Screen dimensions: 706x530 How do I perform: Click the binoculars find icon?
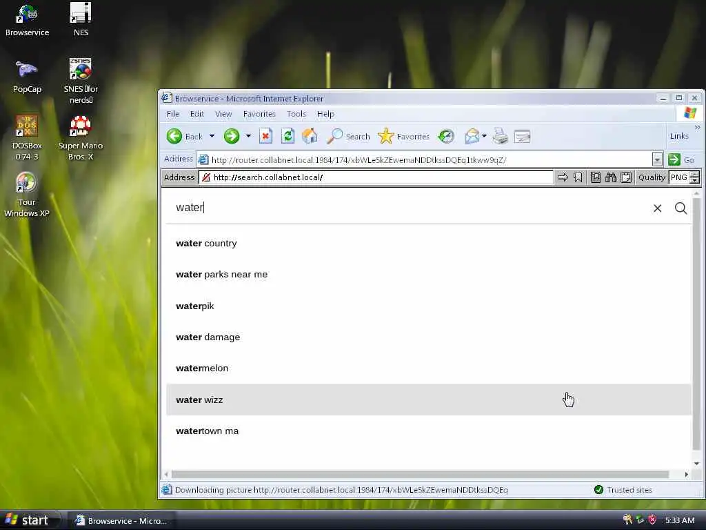611,177
